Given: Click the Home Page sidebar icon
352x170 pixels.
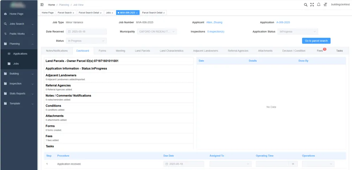Looking at the screenshot, I should pyautogui.click(x=5, y=14).
